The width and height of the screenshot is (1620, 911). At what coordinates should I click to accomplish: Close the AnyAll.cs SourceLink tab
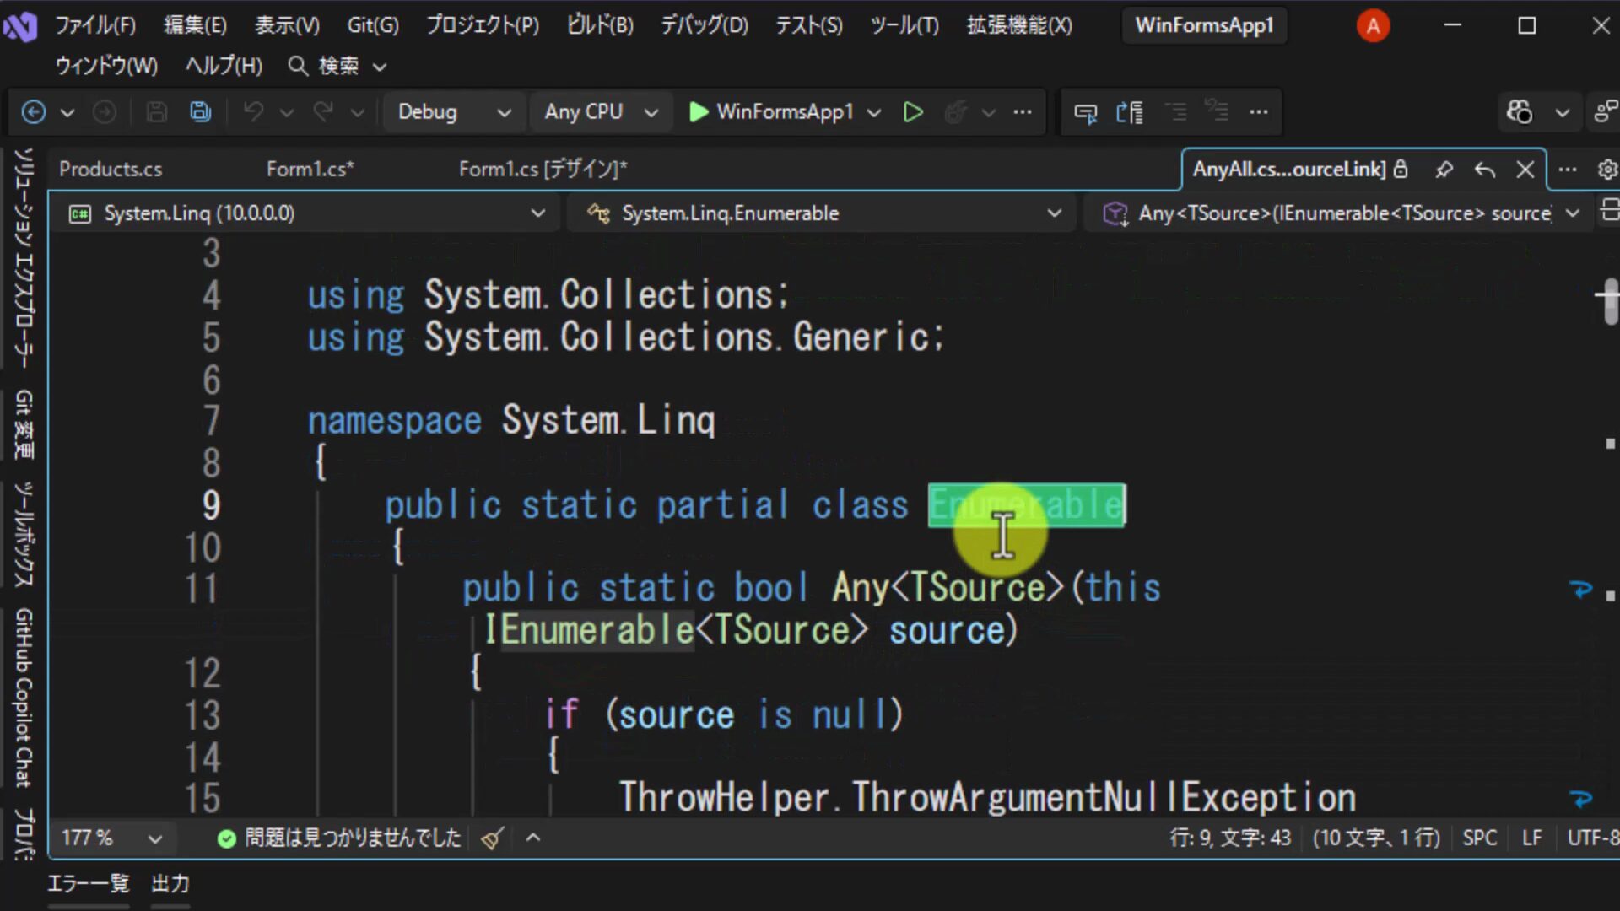coord(1525,170)
